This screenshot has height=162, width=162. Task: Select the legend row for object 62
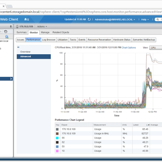109,142
